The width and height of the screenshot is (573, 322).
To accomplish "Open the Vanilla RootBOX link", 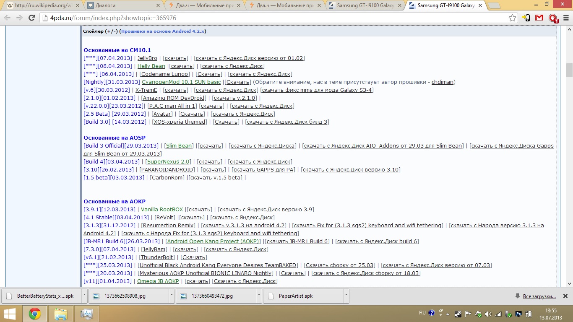I will [x=162, y=210].
